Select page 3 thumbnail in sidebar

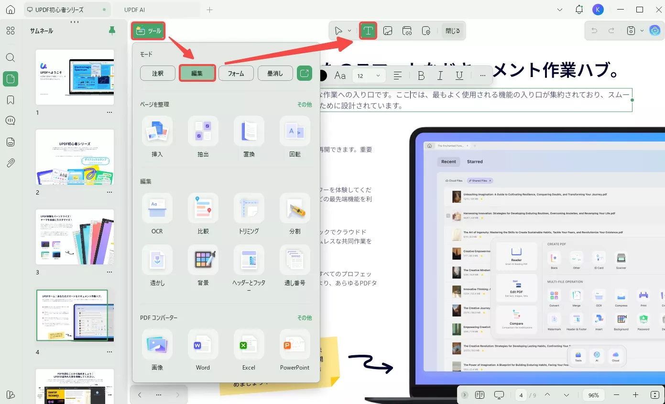pos(75,237)
